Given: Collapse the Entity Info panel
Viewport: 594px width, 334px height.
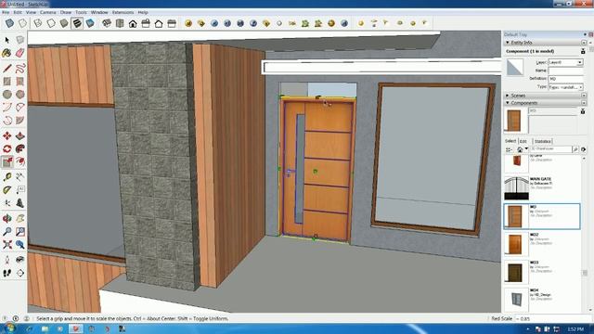Looking at the screenshot, I should (508, 43).
